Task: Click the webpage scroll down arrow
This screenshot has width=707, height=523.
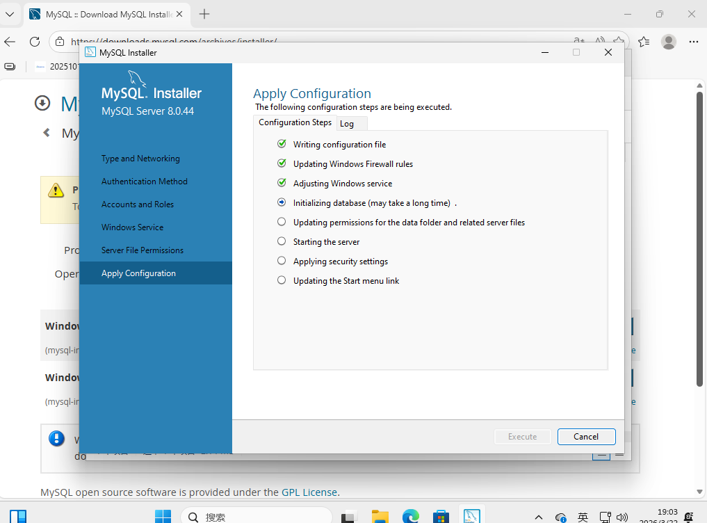Action: (x=699, y=492)
